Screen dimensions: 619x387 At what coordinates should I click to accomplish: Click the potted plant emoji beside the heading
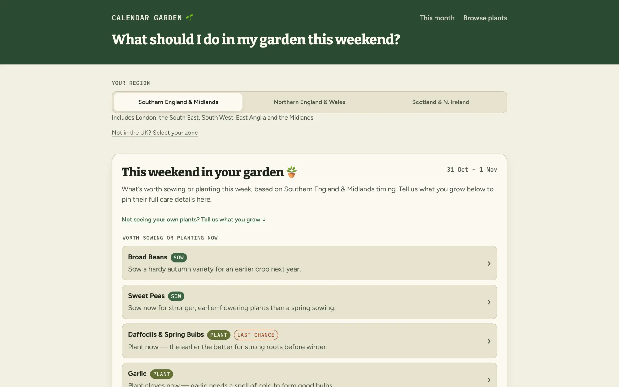pos(292,172)
